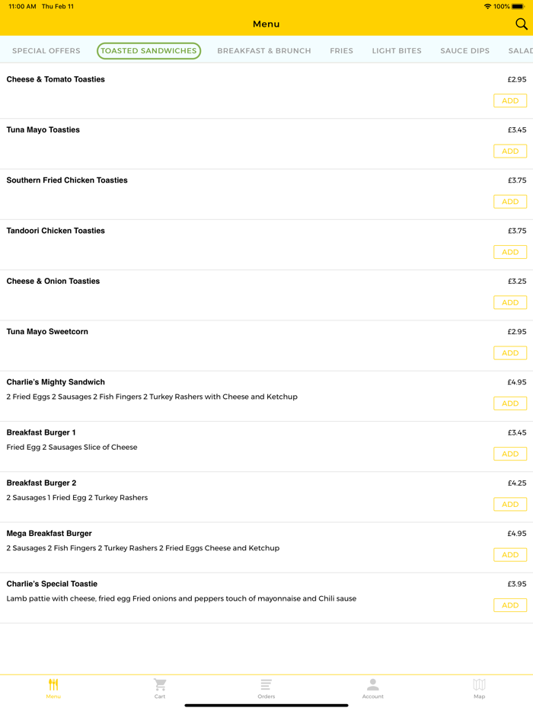Tap the selected Toasted Sandwiches tab
This screenshot has width=533, height=711.
[x=148, y=51]
